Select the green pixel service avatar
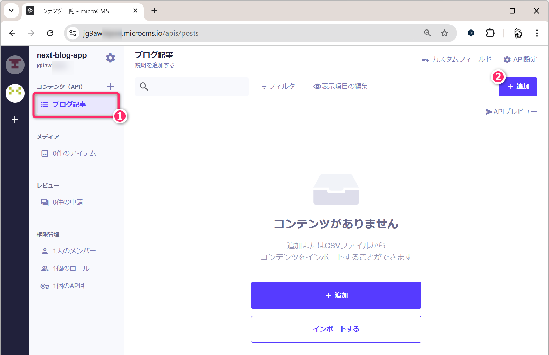This screenshot has width=549, height=355. 15,93
